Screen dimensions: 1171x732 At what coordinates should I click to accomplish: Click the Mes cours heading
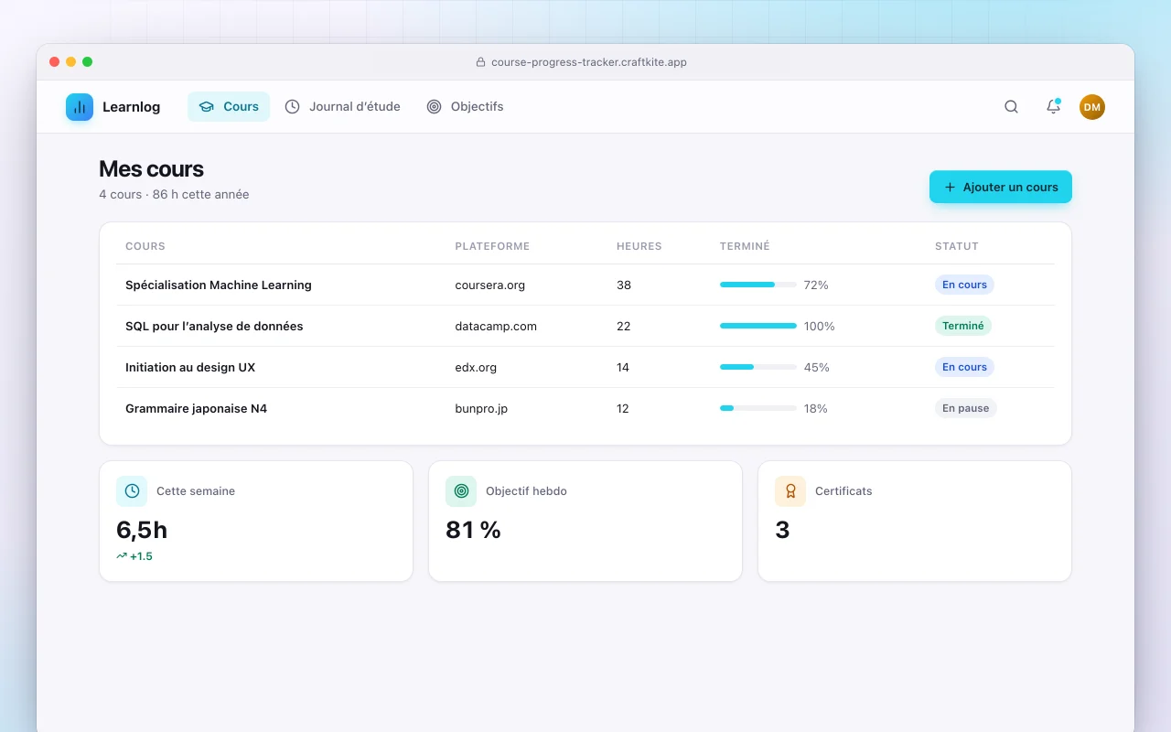pos(151,169)
